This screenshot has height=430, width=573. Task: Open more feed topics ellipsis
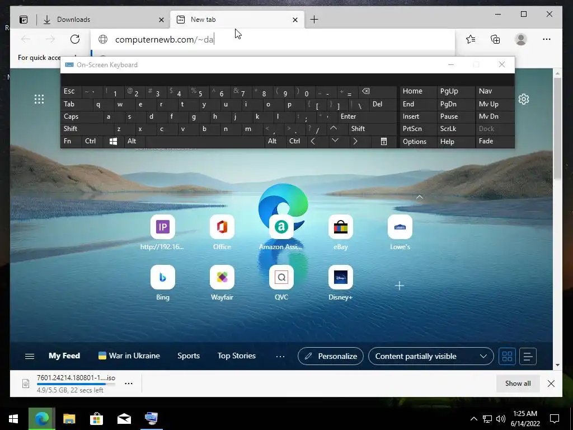280,356
